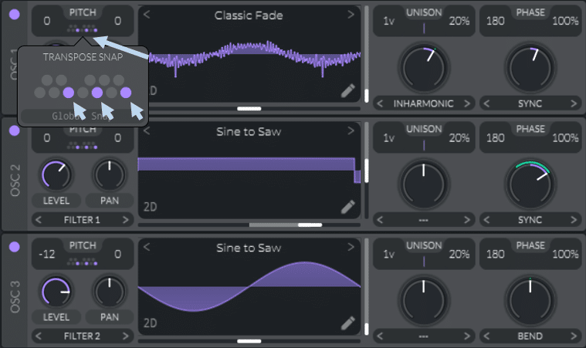Click the Classic Fade wavetable name
The width and height of the screenshot is (586, 348).
(x=249, y=15)
